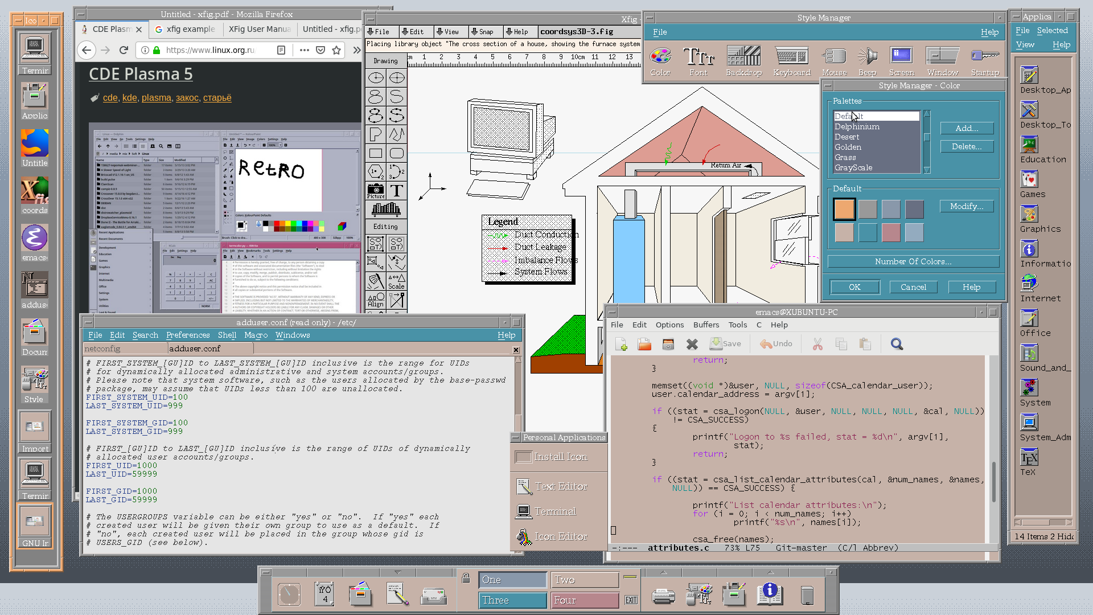
Task: Click the front panel lock screen icon
Action: tap(466, 579)
